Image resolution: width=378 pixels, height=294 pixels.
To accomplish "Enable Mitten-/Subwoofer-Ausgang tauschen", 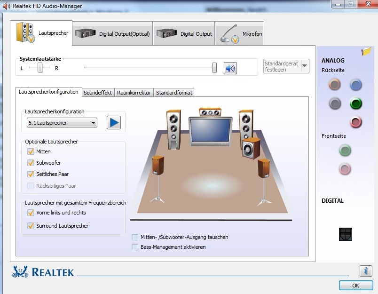I will (135, 237).
